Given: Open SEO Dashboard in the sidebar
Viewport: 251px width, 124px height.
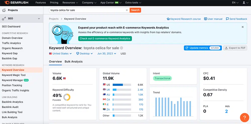Looking at the screenshot, I should tap(11, 27).
